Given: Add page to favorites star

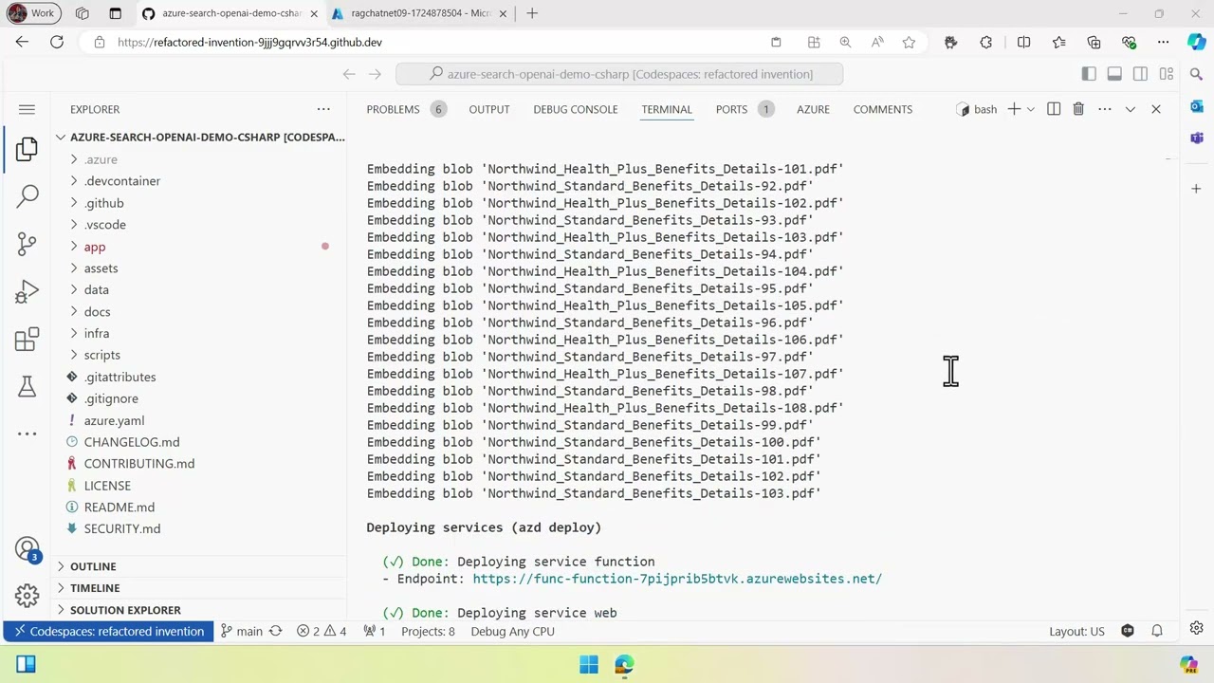Looking at the screenshot, I should click(909, 42).
